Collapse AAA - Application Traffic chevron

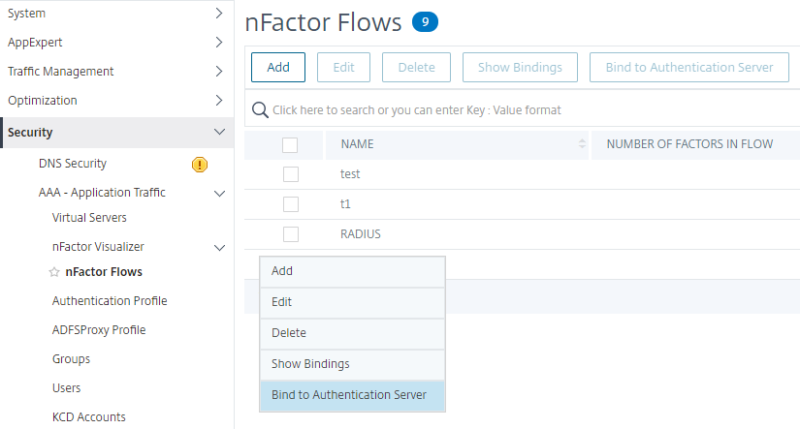pyautogui.click(x=219, y=194)
